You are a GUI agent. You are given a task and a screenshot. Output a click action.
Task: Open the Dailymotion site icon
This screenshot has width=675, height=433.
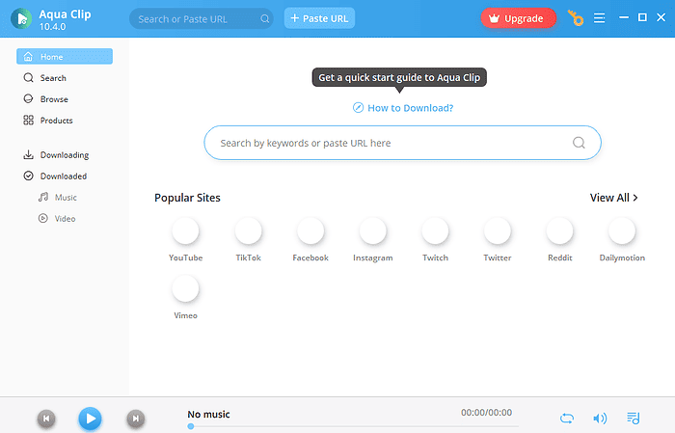pos(622,230)
